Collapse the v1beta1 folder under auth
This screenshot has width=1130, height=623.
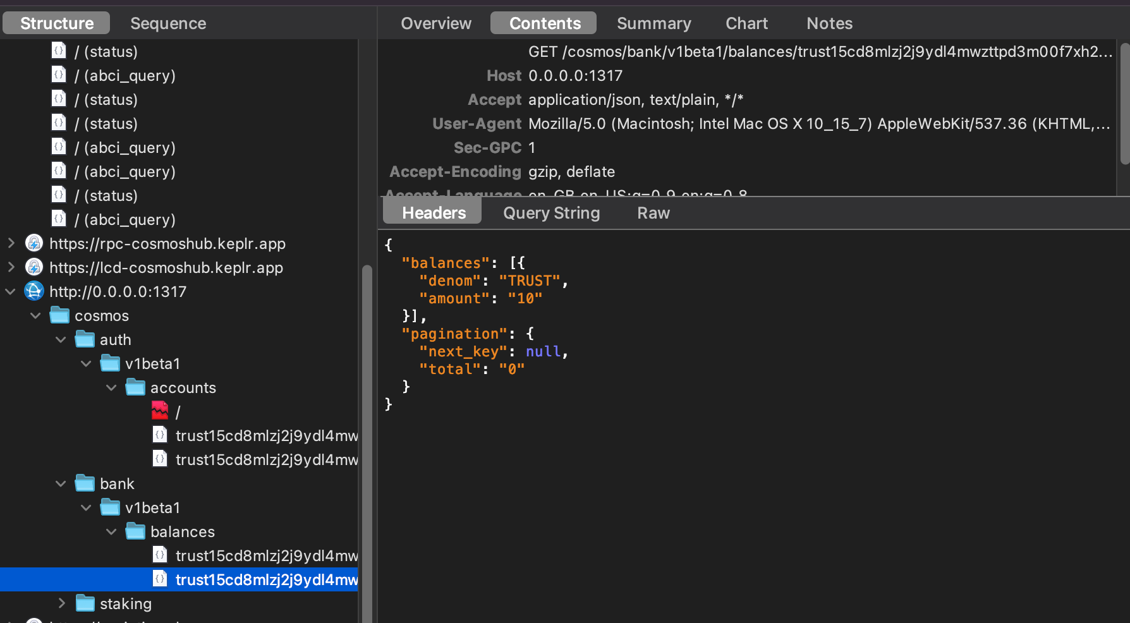87,363
